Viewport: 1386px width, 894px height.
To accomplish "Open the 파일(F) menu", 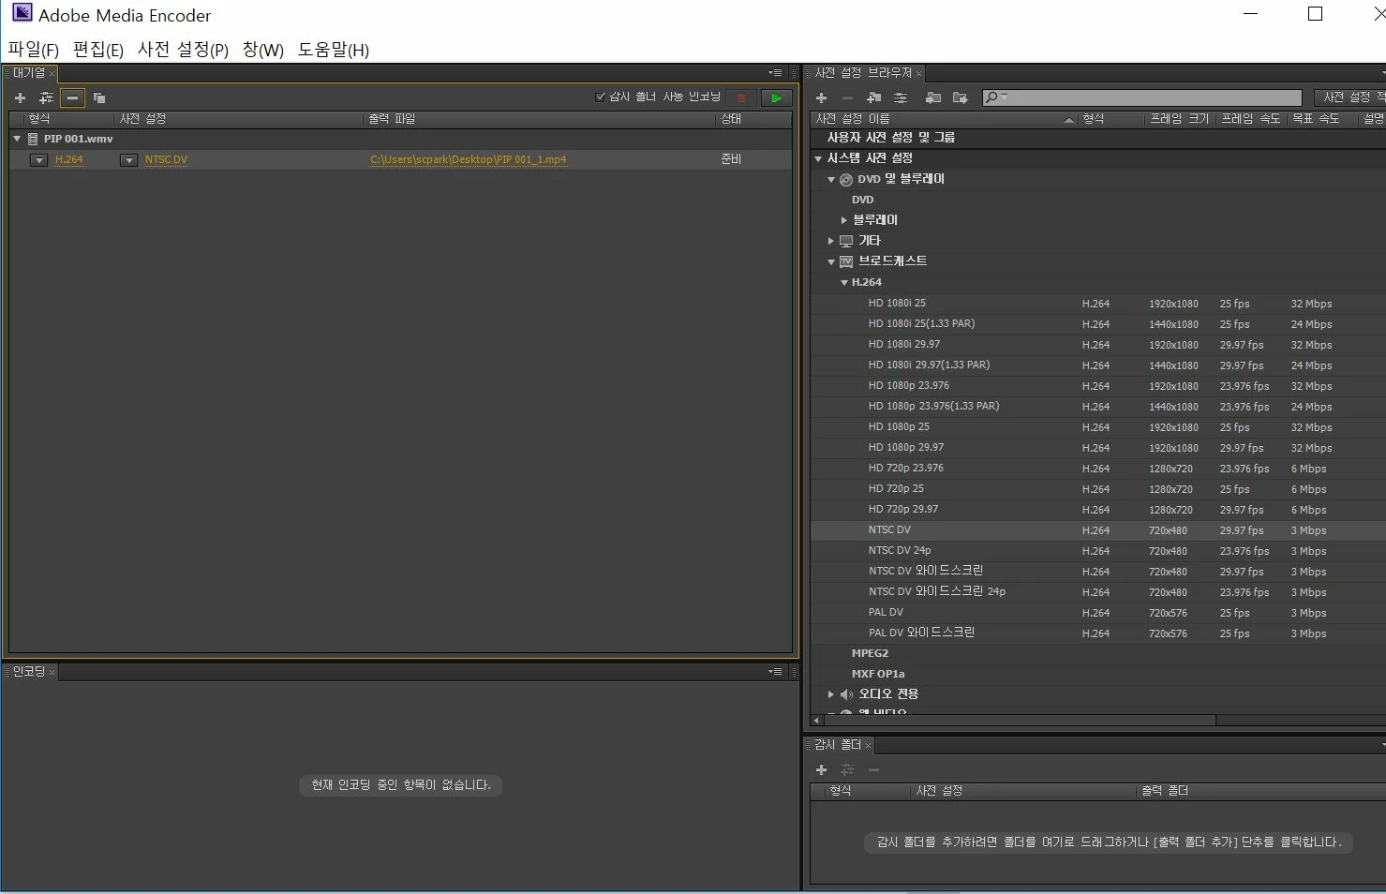I will point(33,50).
